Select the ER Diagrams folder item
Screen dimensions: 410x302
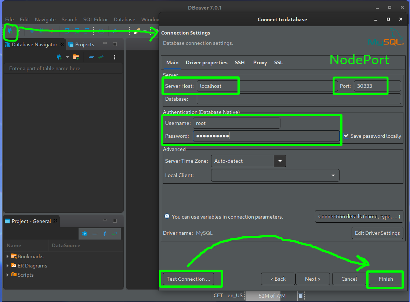[29, 266]
